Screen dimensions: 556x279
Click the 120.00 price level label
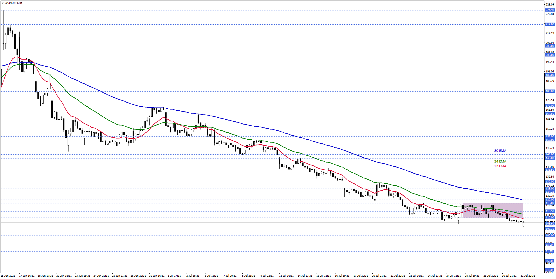point(550,200)
